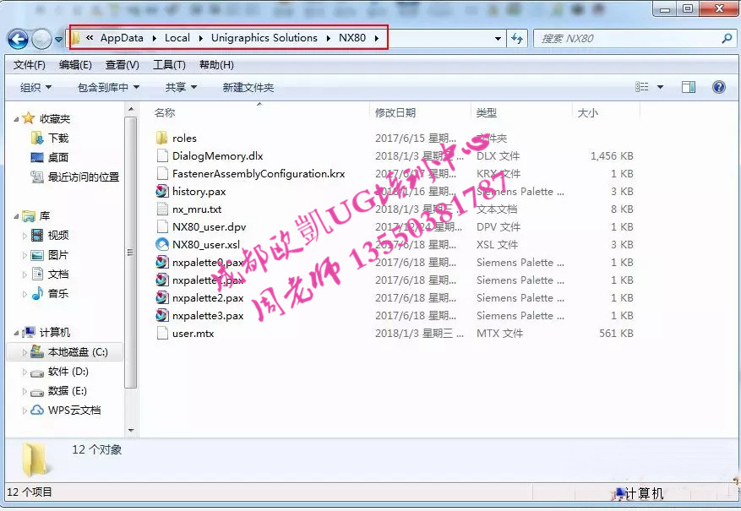Sort files by the 大小 column header

pos(588,113)
